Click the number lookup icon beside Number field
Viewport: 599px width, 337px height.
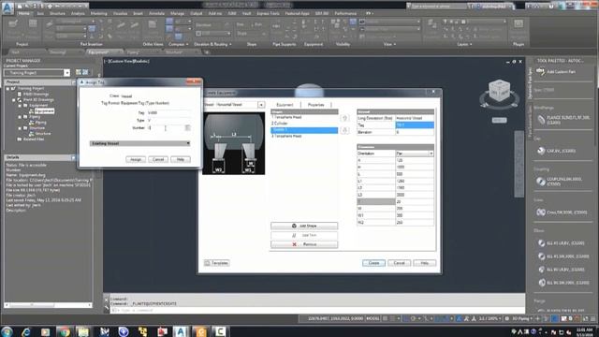[187, 128]
